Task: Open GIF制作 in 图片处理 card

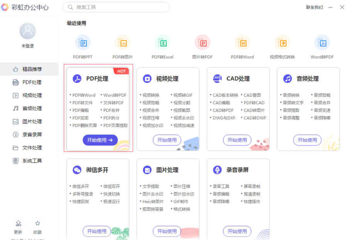Action: coord(181,201)
